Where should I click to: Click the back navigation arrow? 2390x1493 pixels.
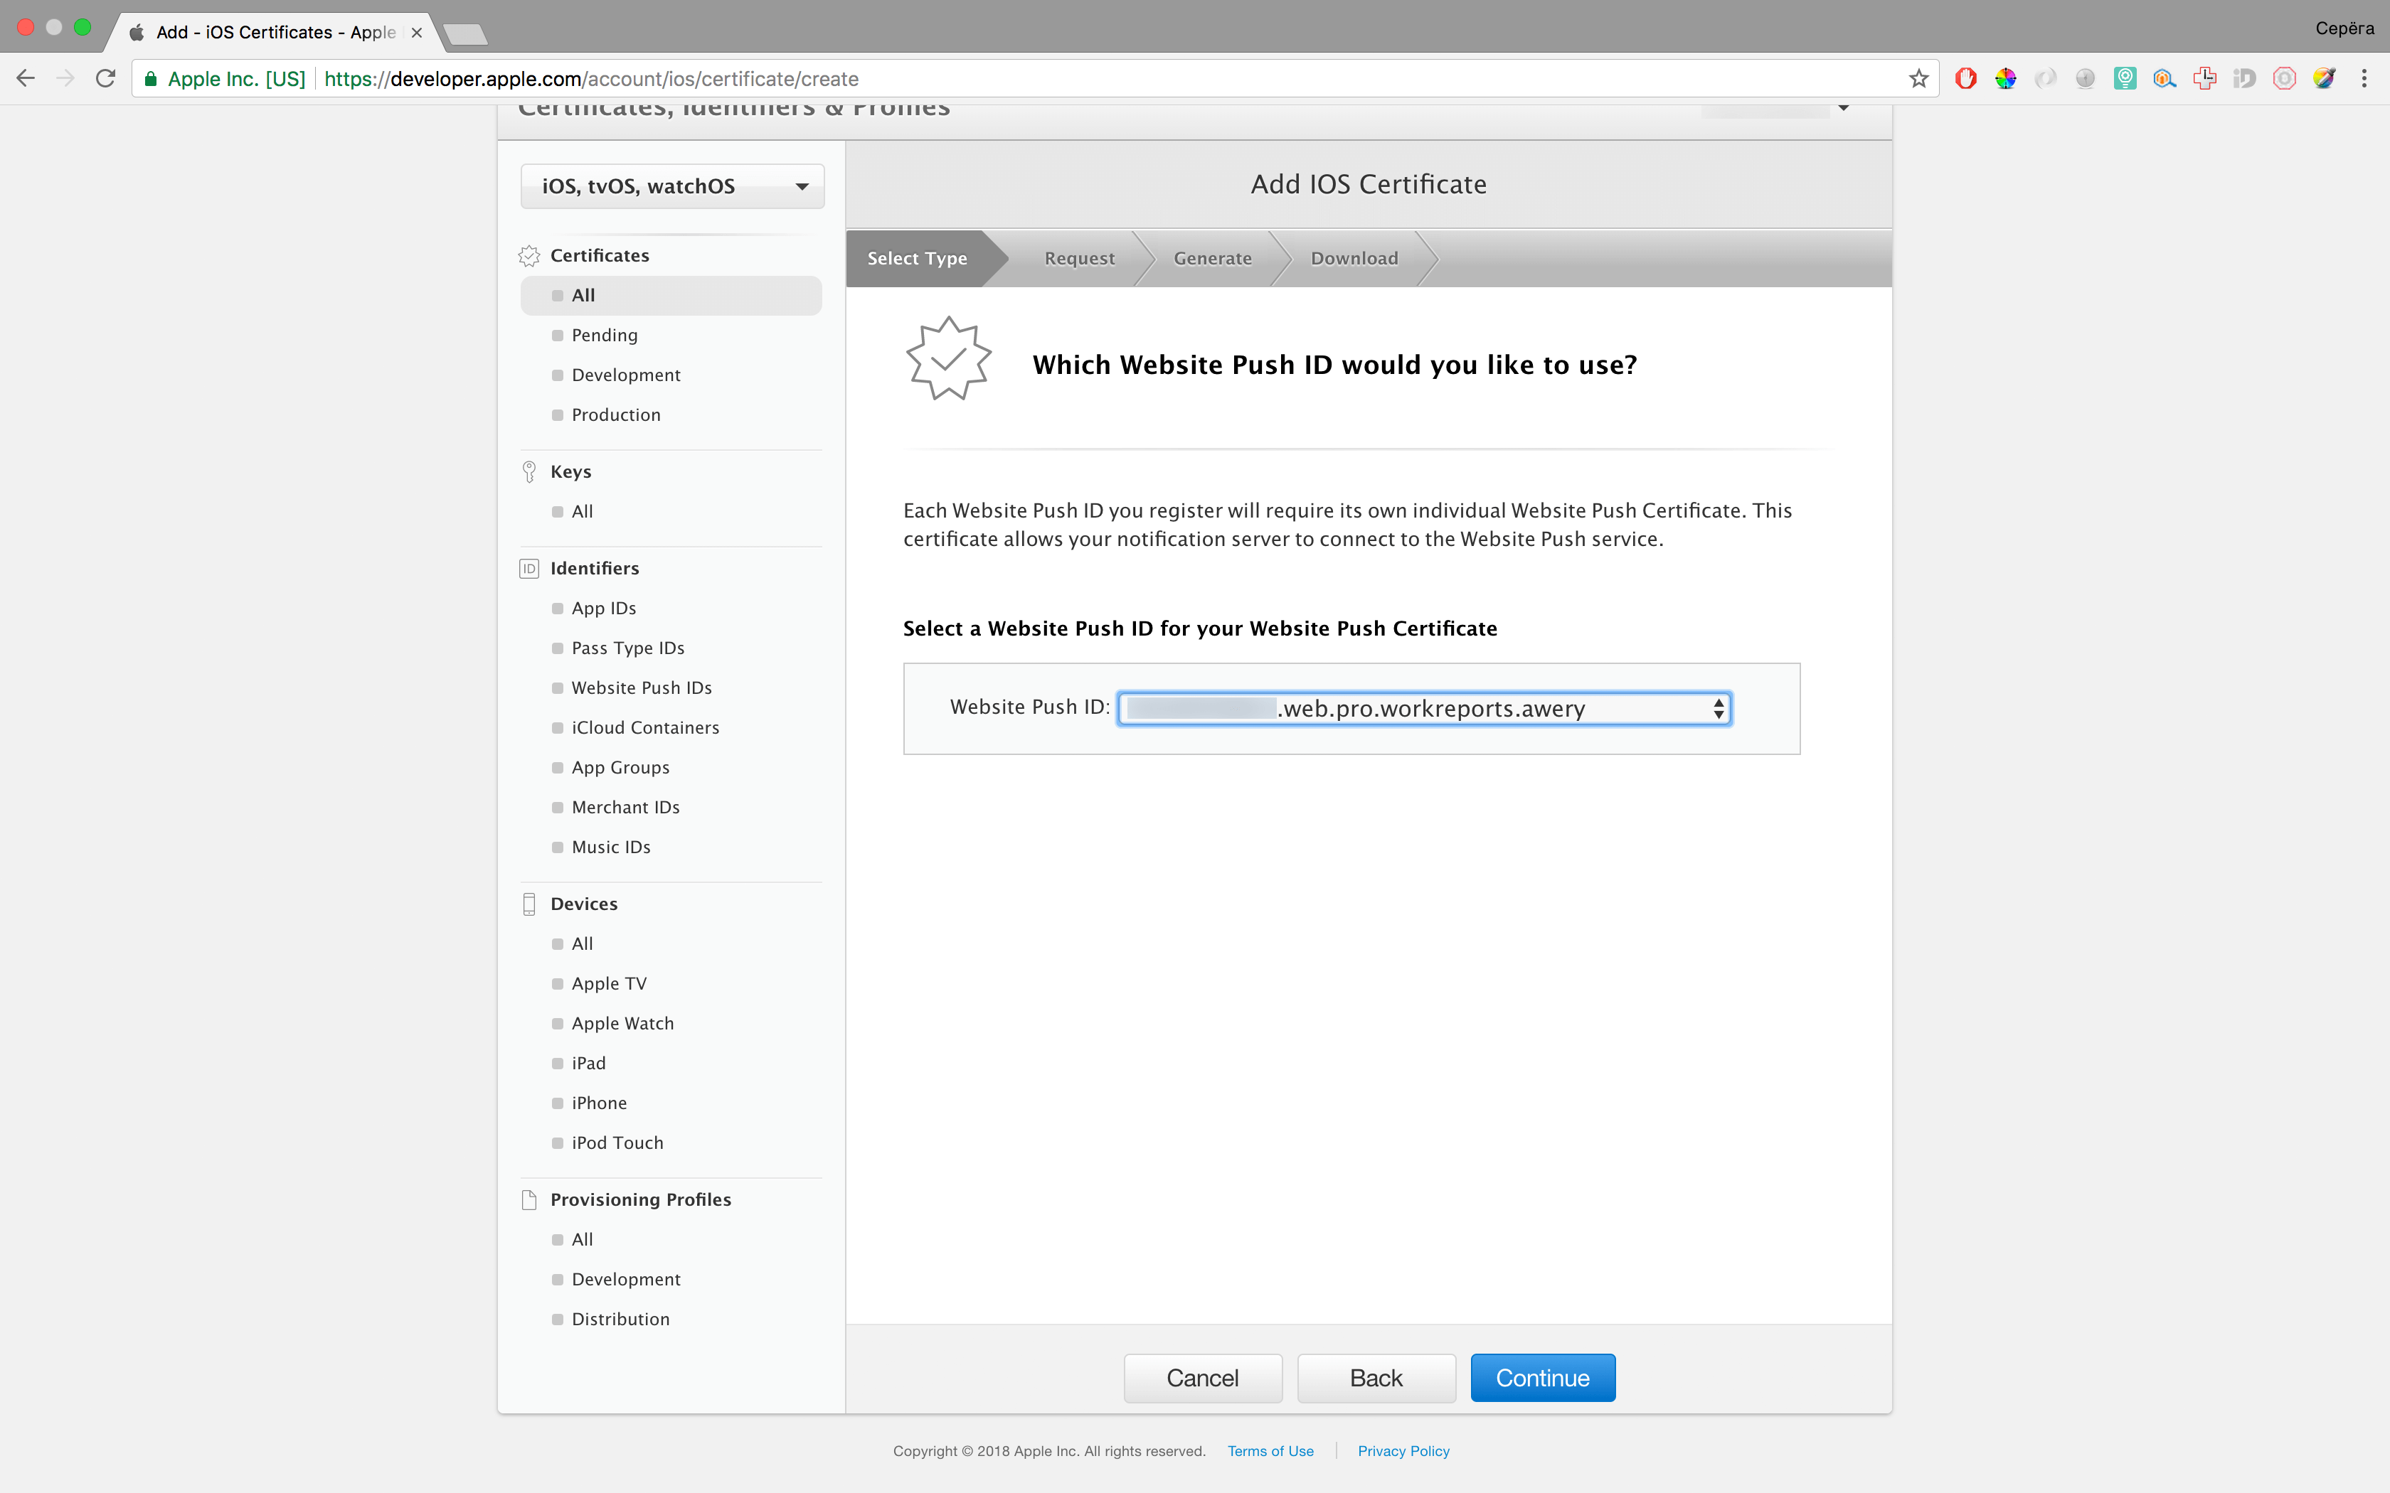point(26,78)
